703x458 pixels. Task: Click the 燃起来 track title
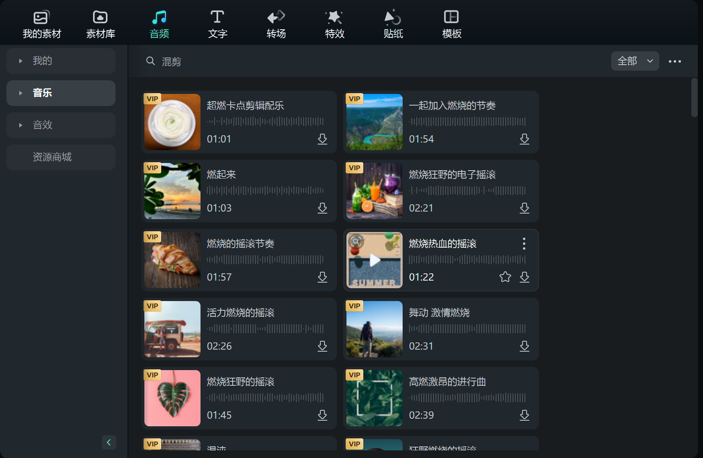click(221, 175)
